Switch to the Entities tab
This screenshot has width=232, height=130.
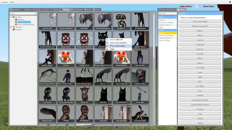tap(36, 10)
